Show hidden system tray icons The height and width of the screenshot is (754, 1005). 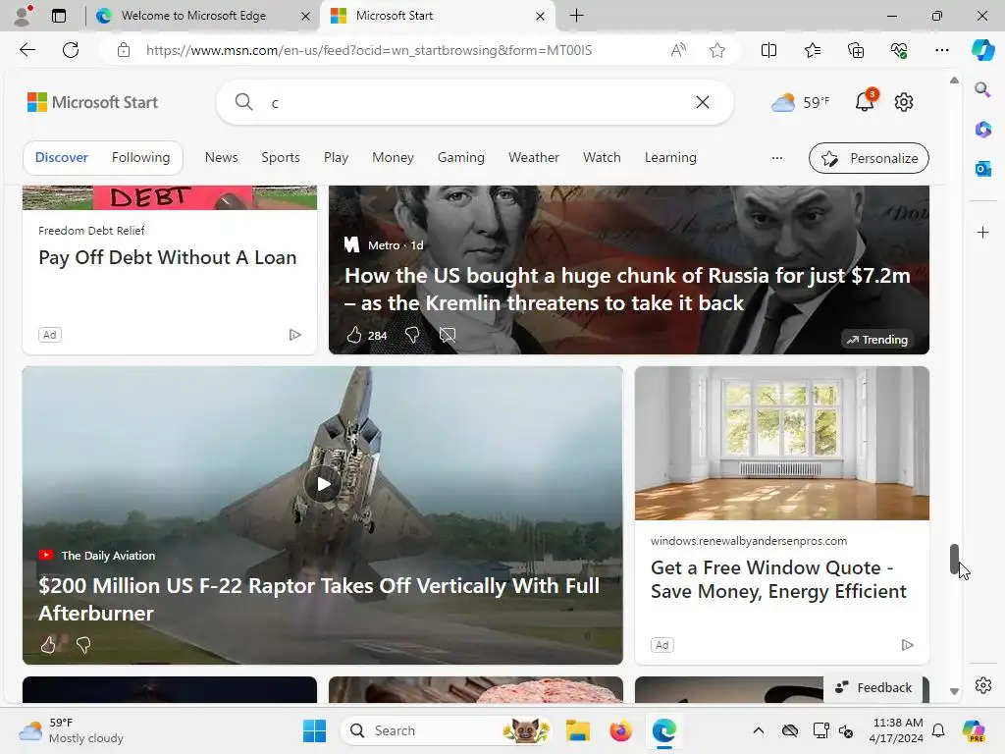pyautogui.click(x=759, y=730)
